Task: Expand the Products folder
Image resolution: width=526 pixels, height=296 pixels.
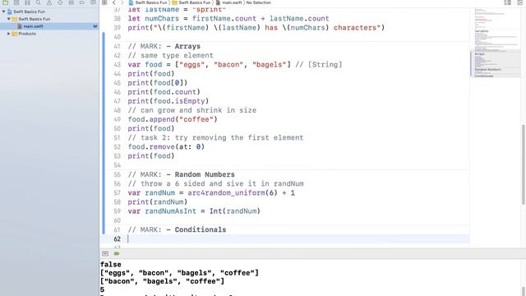Action: 9,34
